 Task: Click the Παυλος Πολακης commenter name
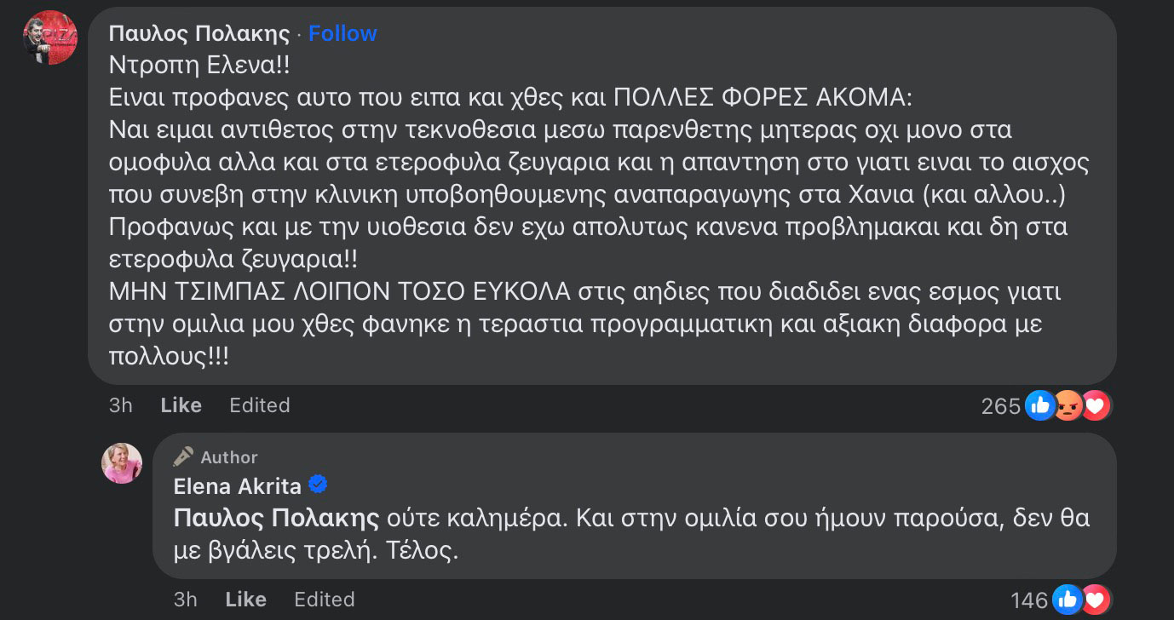(199, 33)
